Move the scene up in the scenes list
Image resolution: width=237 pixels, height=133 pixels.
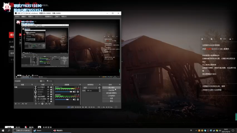pos(23,104)
